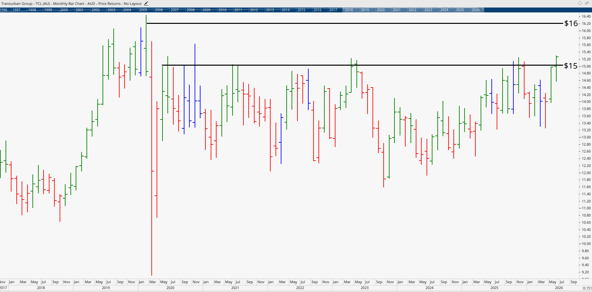Screen dimensions: 592x292
Task: Click the 2021 year label on bottom axis
Action: tap(235, 288)
